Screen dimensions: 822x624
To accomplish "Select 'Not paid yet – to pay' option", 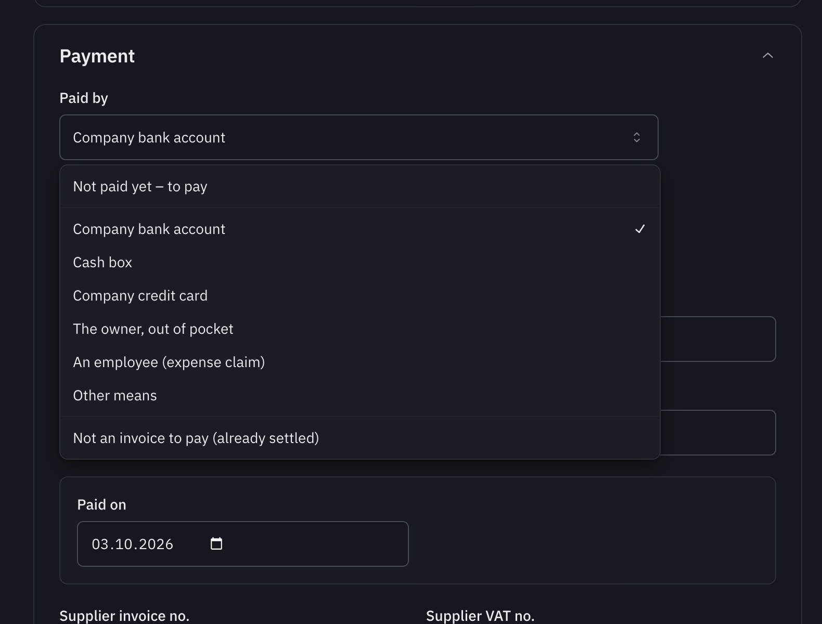I will point(360,187).
